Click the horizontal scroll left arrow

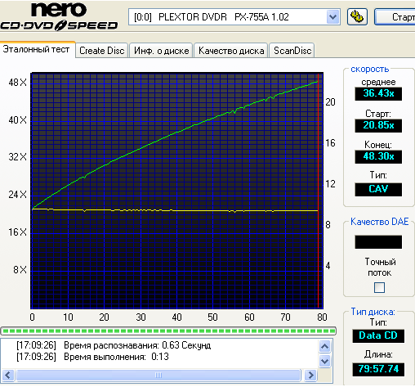tap(7, 376)
